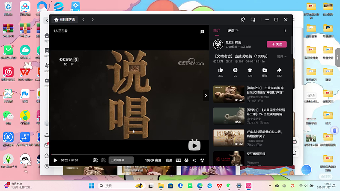The width and height of the screenshot is (340, 191).
Task: Open player settings gear icon
Action: pyautogui.click(x=186, y=160)
